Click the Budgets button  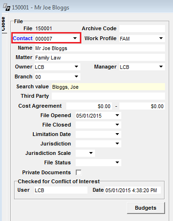point(146,208)
